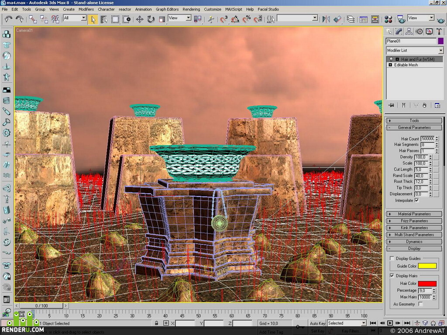Select the Select and Move tool

click(139, 19)
